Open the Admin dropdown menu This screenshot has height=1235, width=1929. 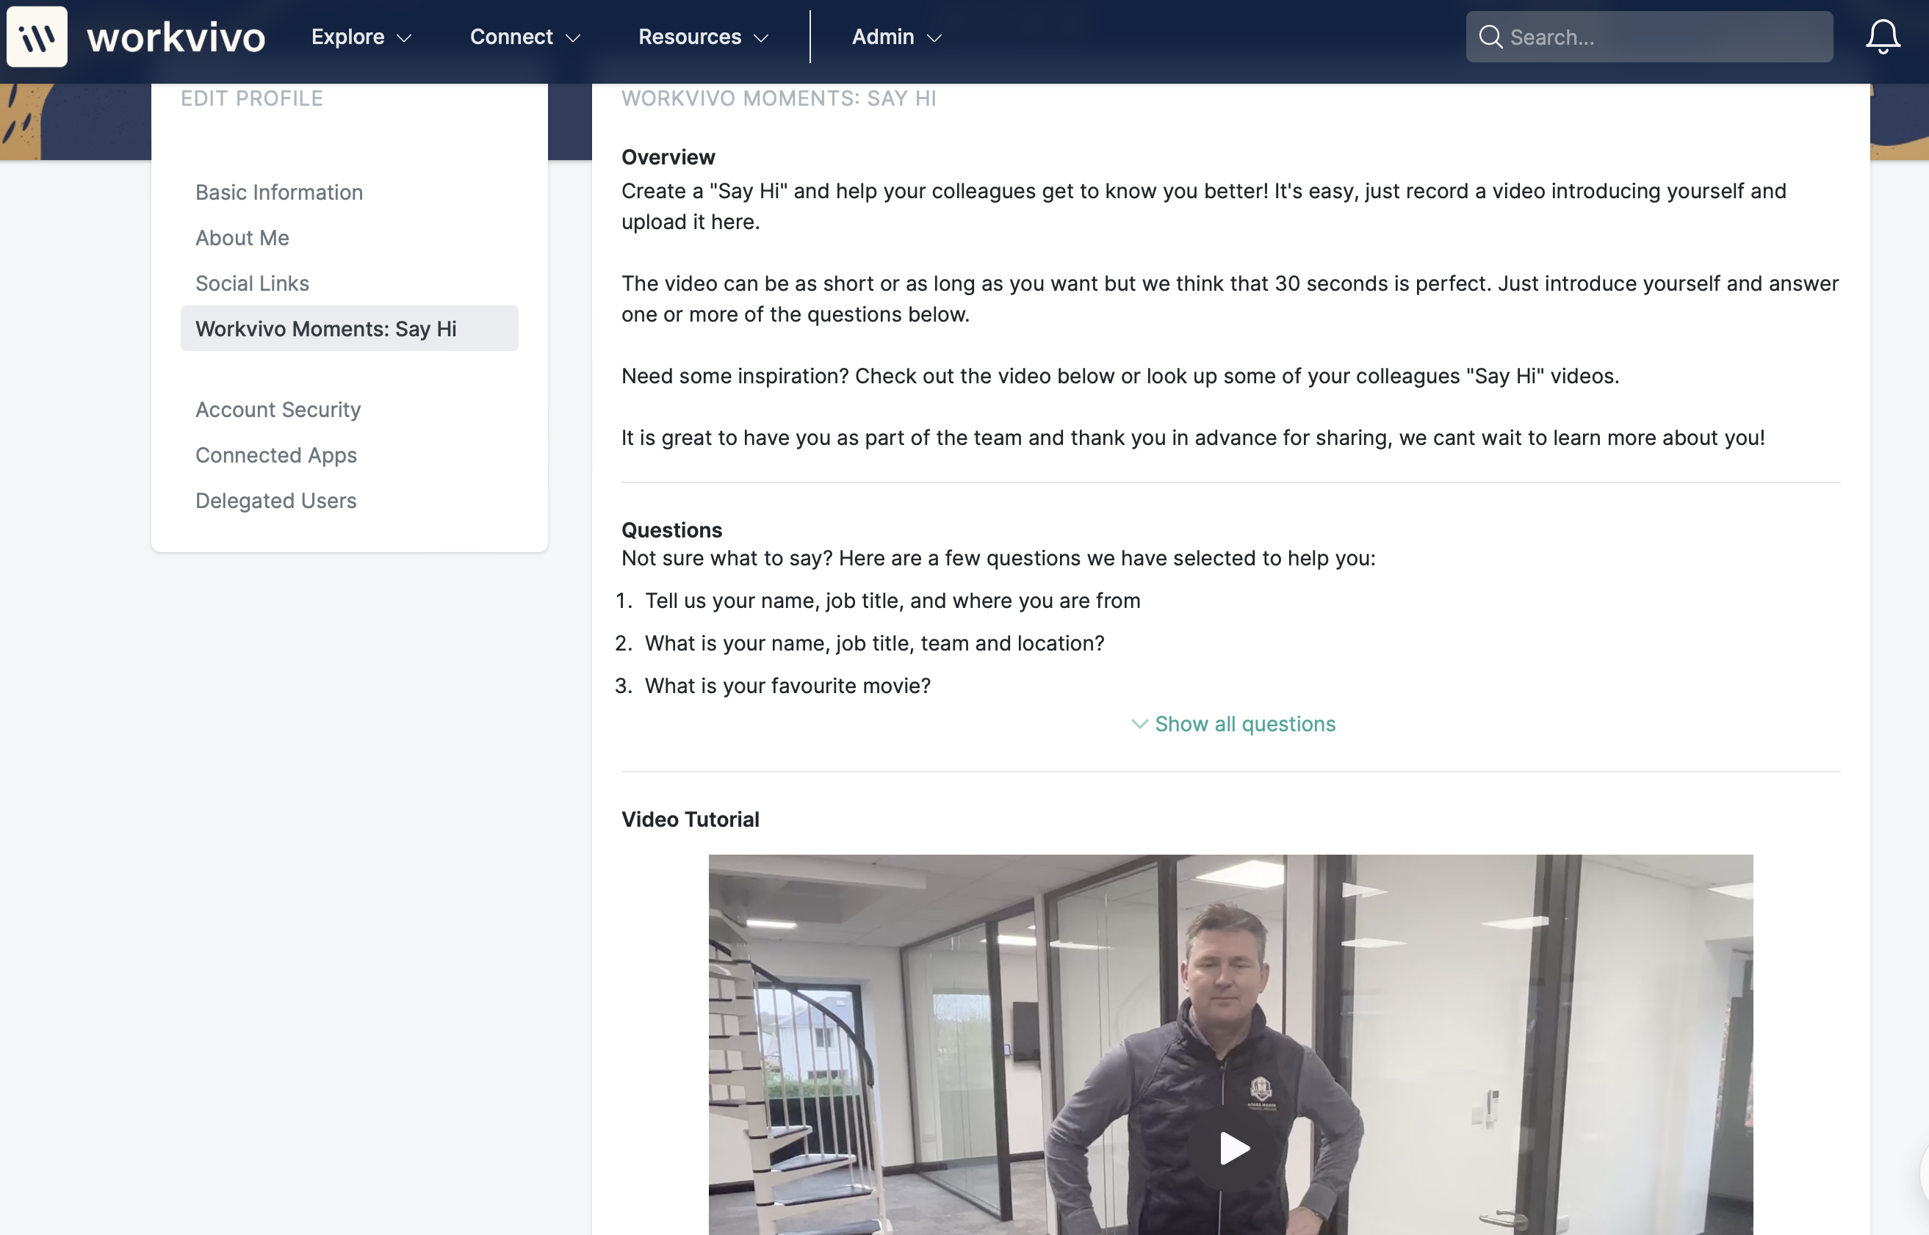point(897,37)
